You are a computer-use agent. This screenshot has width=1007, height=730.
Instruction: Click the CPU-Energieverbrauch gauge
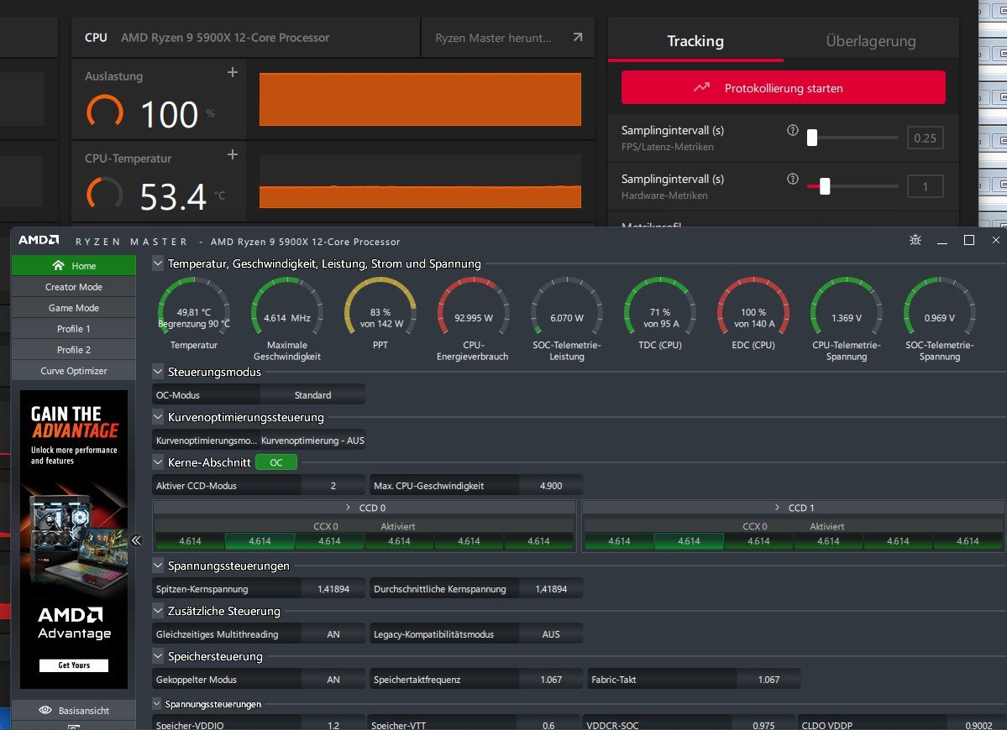tap(474, 306)
